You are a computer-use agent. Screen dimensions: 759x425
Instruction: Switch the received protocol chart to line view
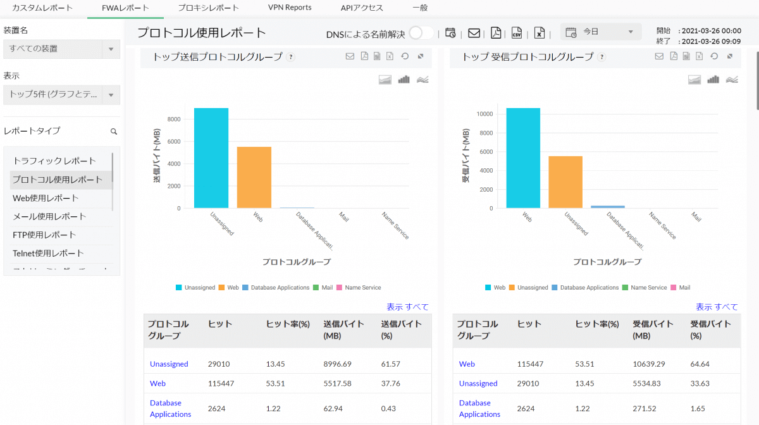pyautogui.click(x=732, y=80)
